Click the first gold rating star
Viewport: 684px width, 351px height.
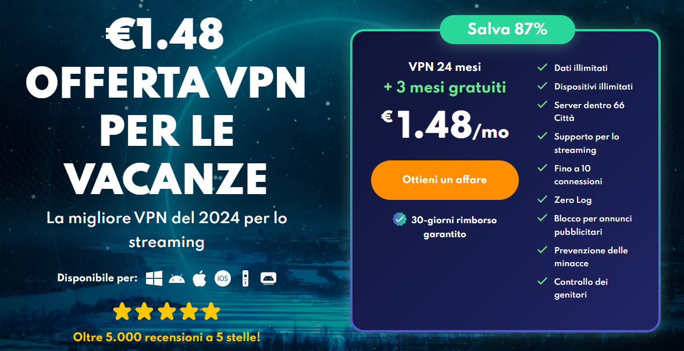pos(122,311)
